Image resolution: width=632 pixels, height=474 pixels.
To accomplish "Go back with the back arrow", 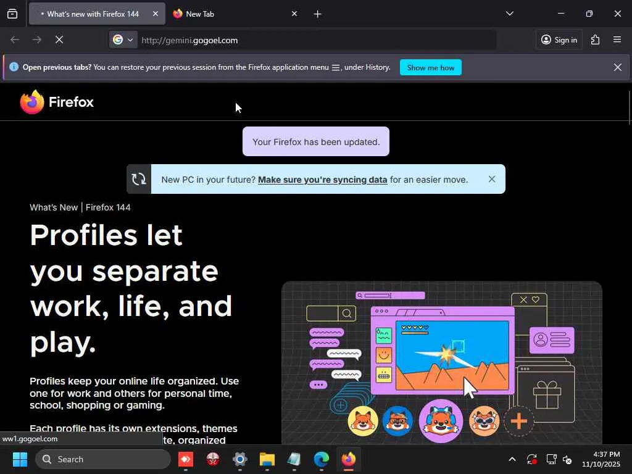I will [15, 39].
